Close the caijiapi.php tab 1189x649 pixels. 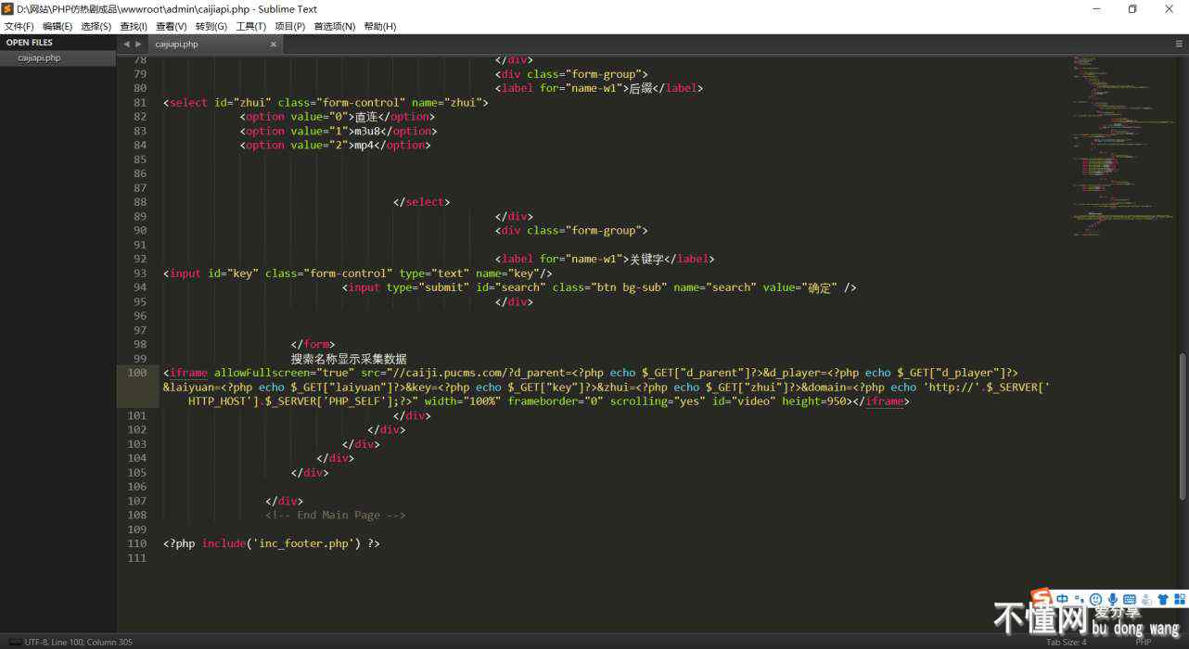(x=274, y=44)
